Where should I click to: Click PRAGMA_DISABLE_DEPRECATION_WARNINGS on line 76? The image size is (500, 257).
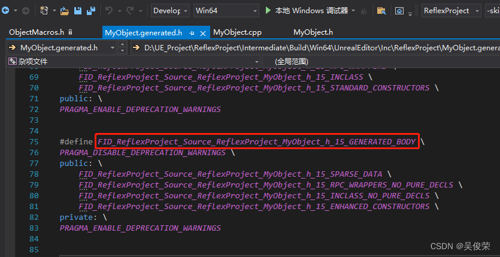tap(143, 152)
